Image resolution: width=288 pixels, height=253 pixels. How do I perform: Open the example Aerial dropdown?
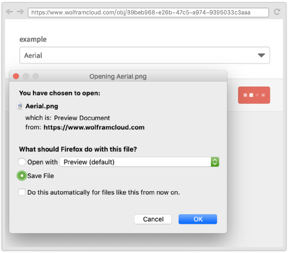(x=145, y=55)
